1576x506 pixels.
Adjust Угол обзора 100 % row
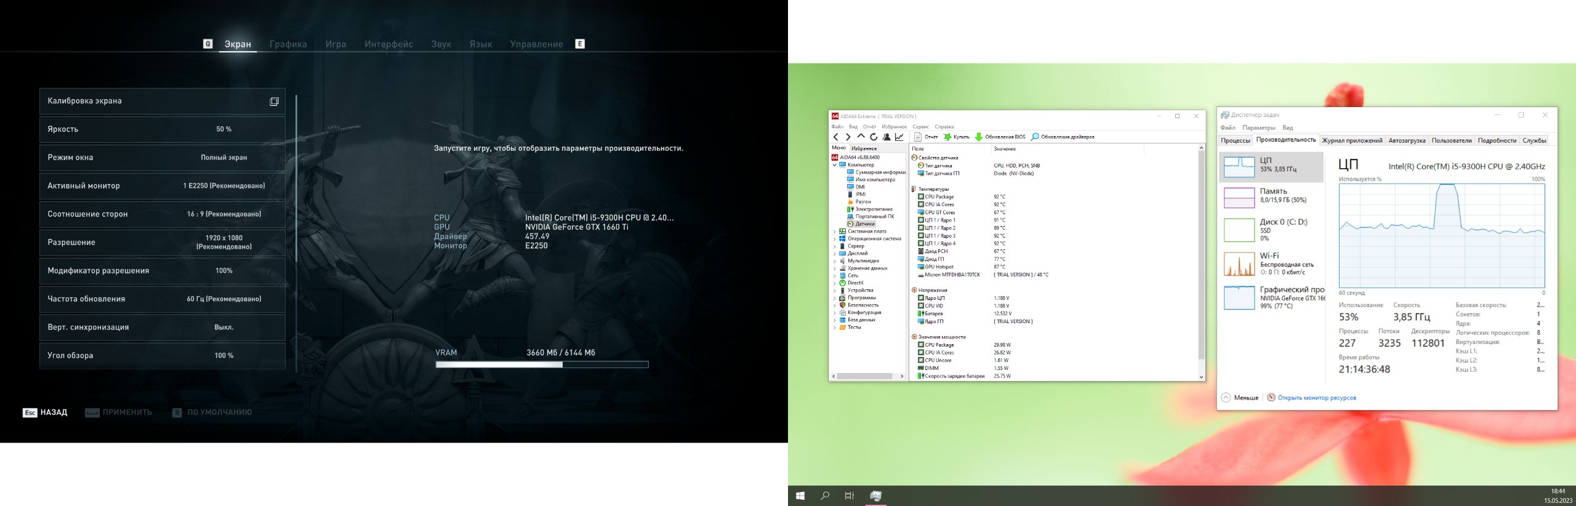point(163,356)
